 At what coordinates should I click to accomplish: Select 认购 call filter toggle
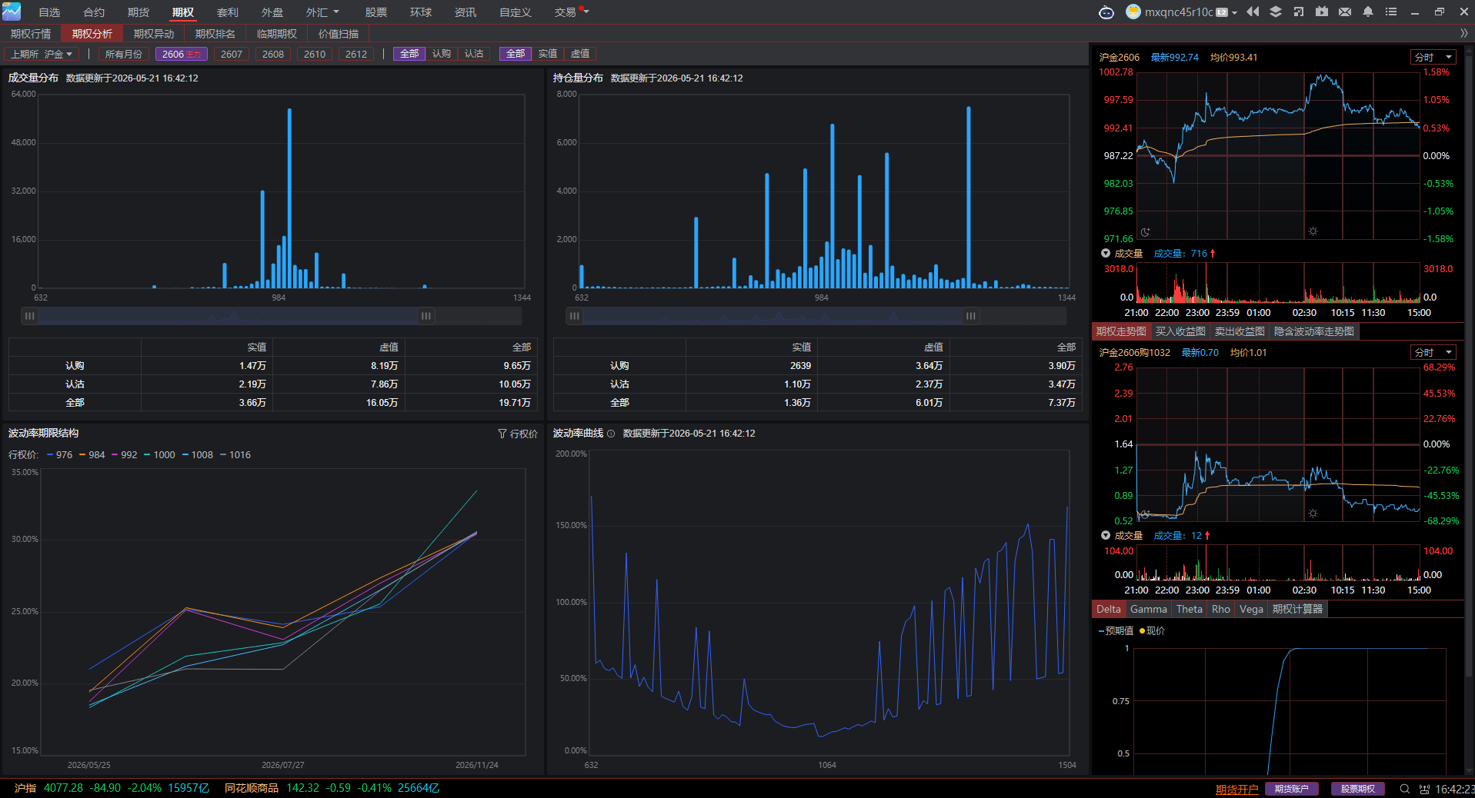(x=442, y=54)
